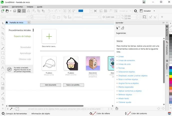
Task: Open the zoom level dropdown arrow
Action: click(91, 11)
